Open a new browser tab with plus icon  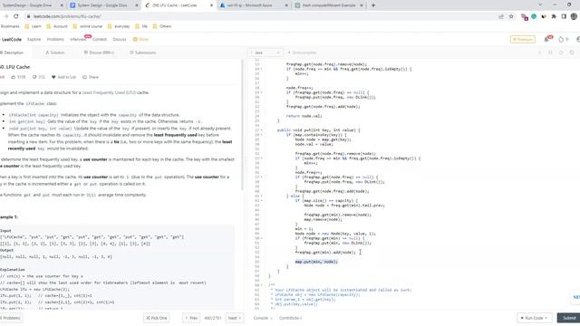click(x=372, y=5)
